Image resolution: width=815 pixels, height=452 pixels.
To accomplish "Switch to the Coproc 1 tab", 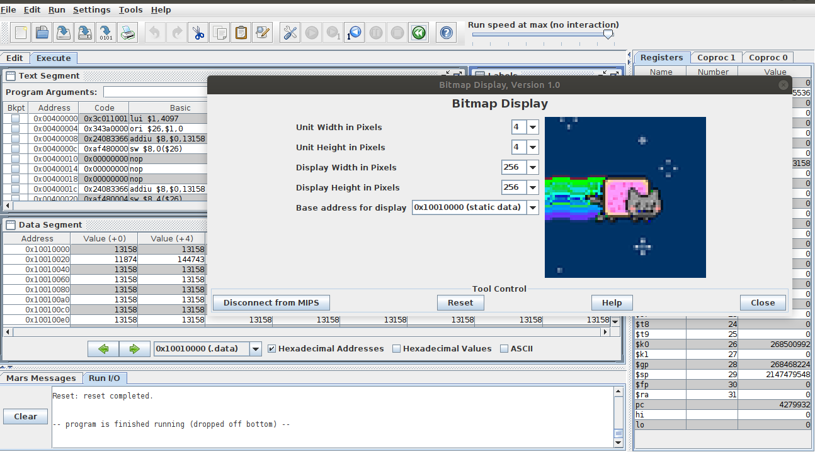I will tap(716, 58).
